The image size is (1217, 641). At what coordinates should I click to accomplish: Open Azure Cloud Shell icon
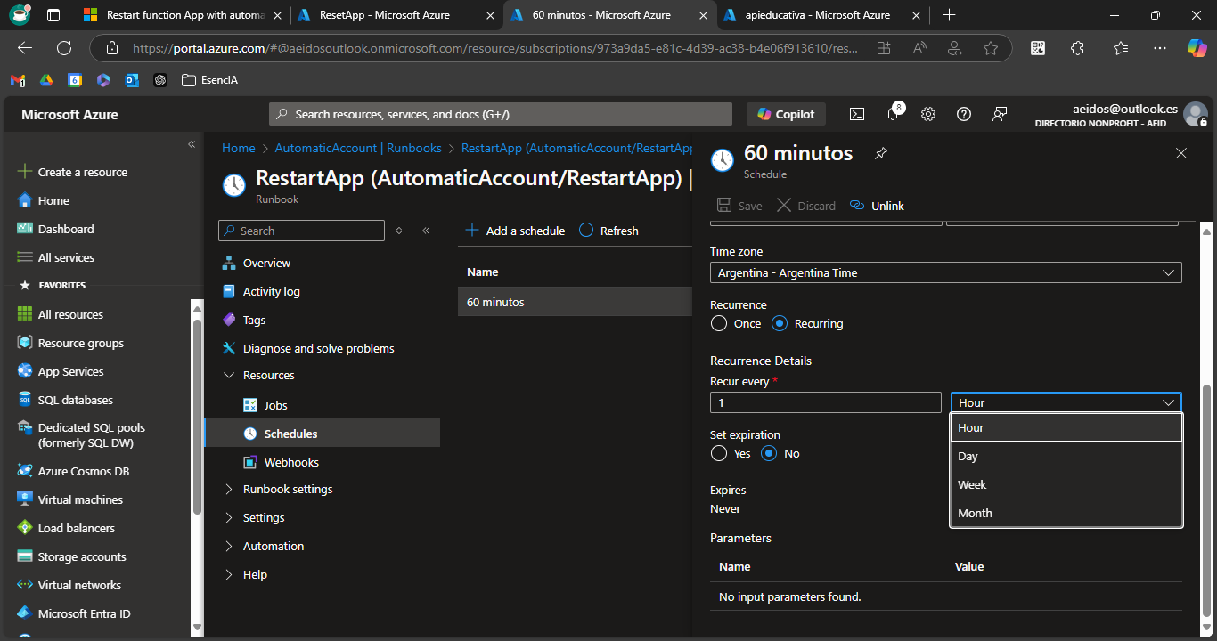(856, 114)
